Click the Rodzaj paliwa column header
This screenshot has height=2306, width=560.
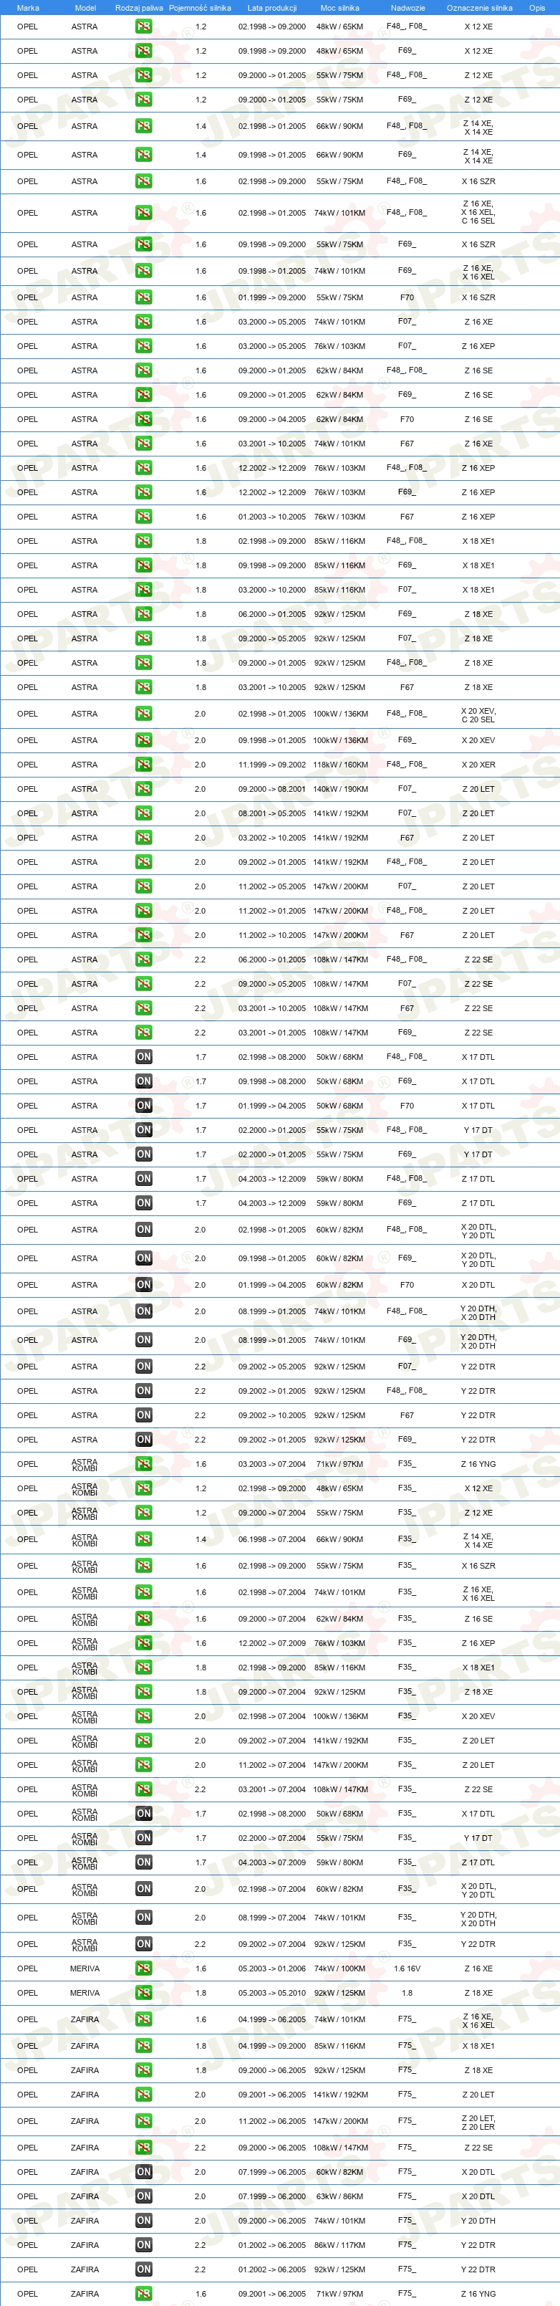[x=140, y=8]
